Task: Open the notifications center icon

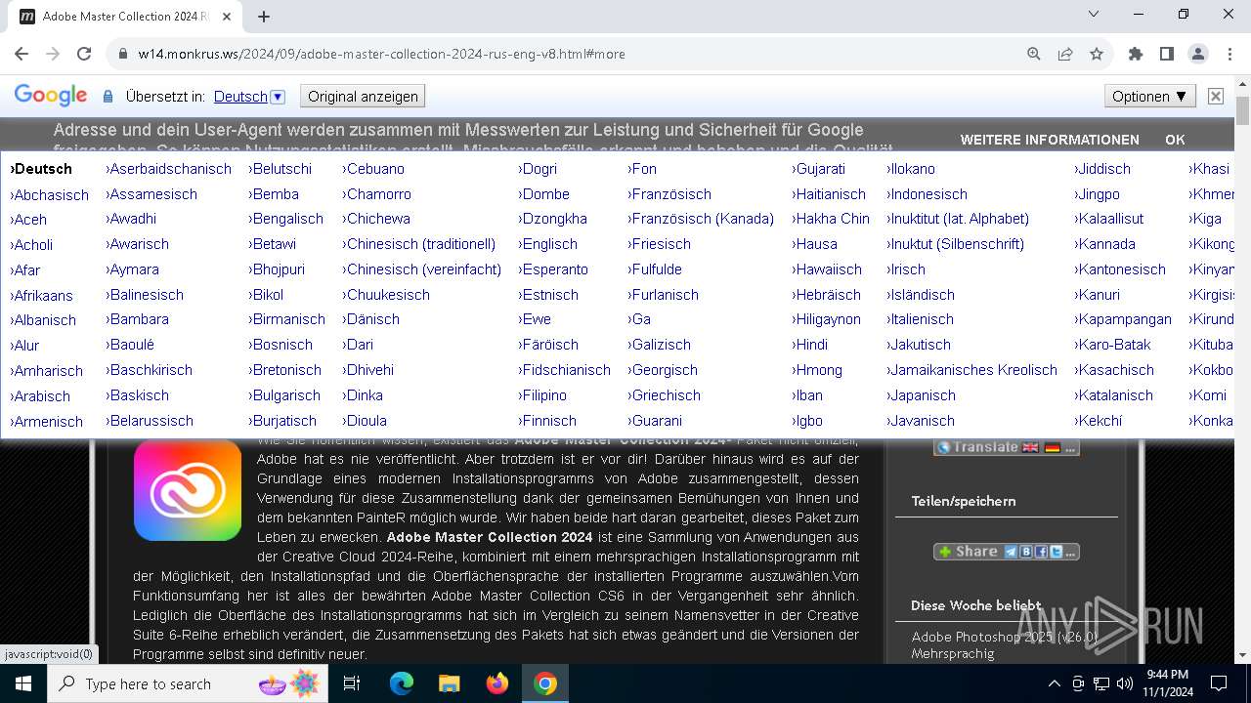Action: tap(1219, 683)
